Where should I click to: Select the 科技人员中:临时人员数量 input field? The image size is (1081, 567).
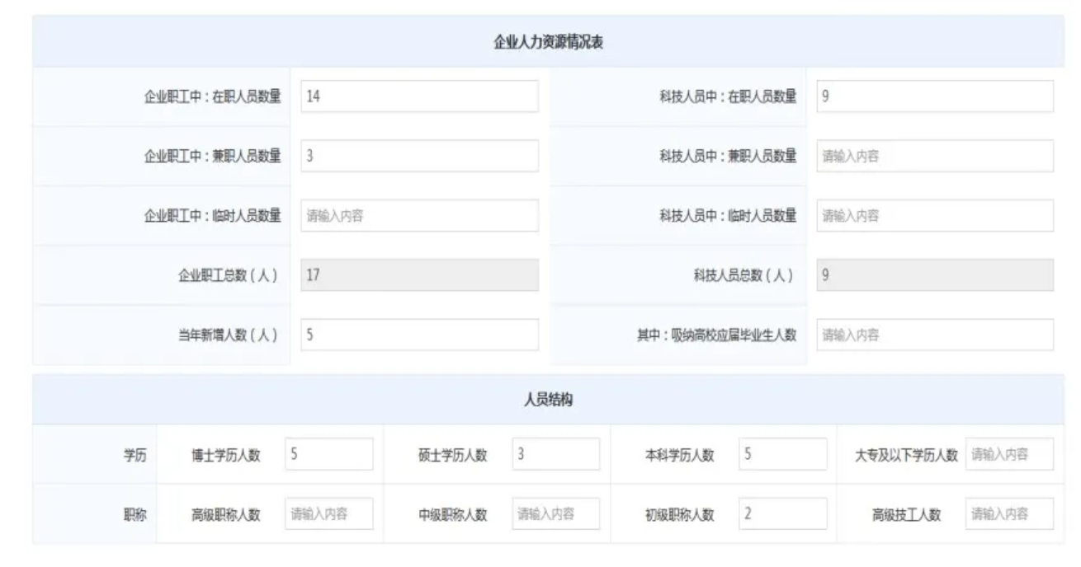click(935, 216)
